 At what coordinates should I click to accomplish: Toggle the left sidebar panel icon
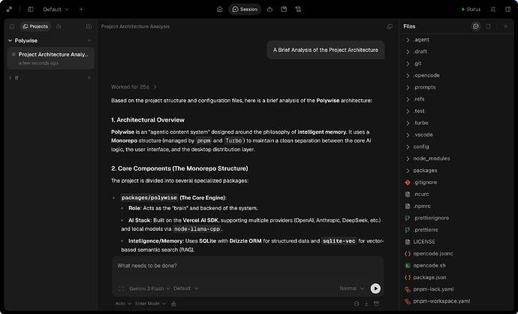(x=31, y=9)
